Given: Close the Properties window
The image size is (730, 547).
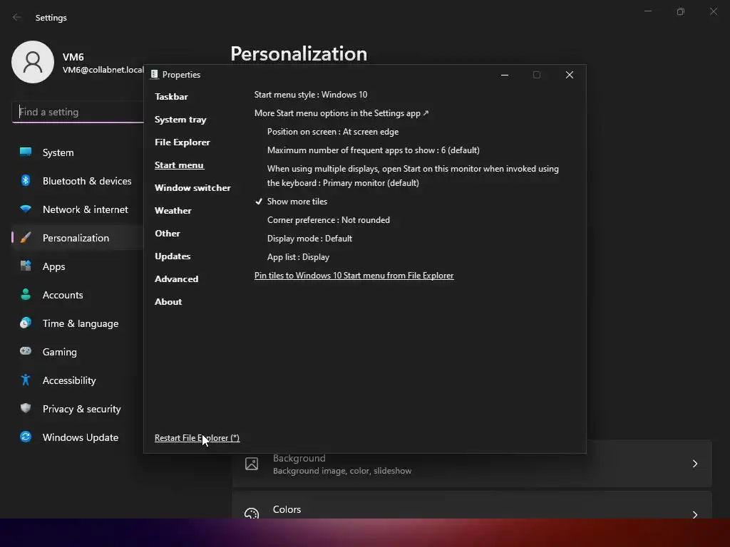Looking at the screenshot, I should pyautogui.click(x=570, y=75).
